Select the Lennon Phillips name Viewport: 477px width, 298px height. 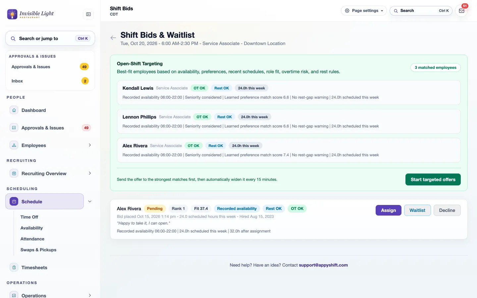pyautogui.click(x=139, y=117)
